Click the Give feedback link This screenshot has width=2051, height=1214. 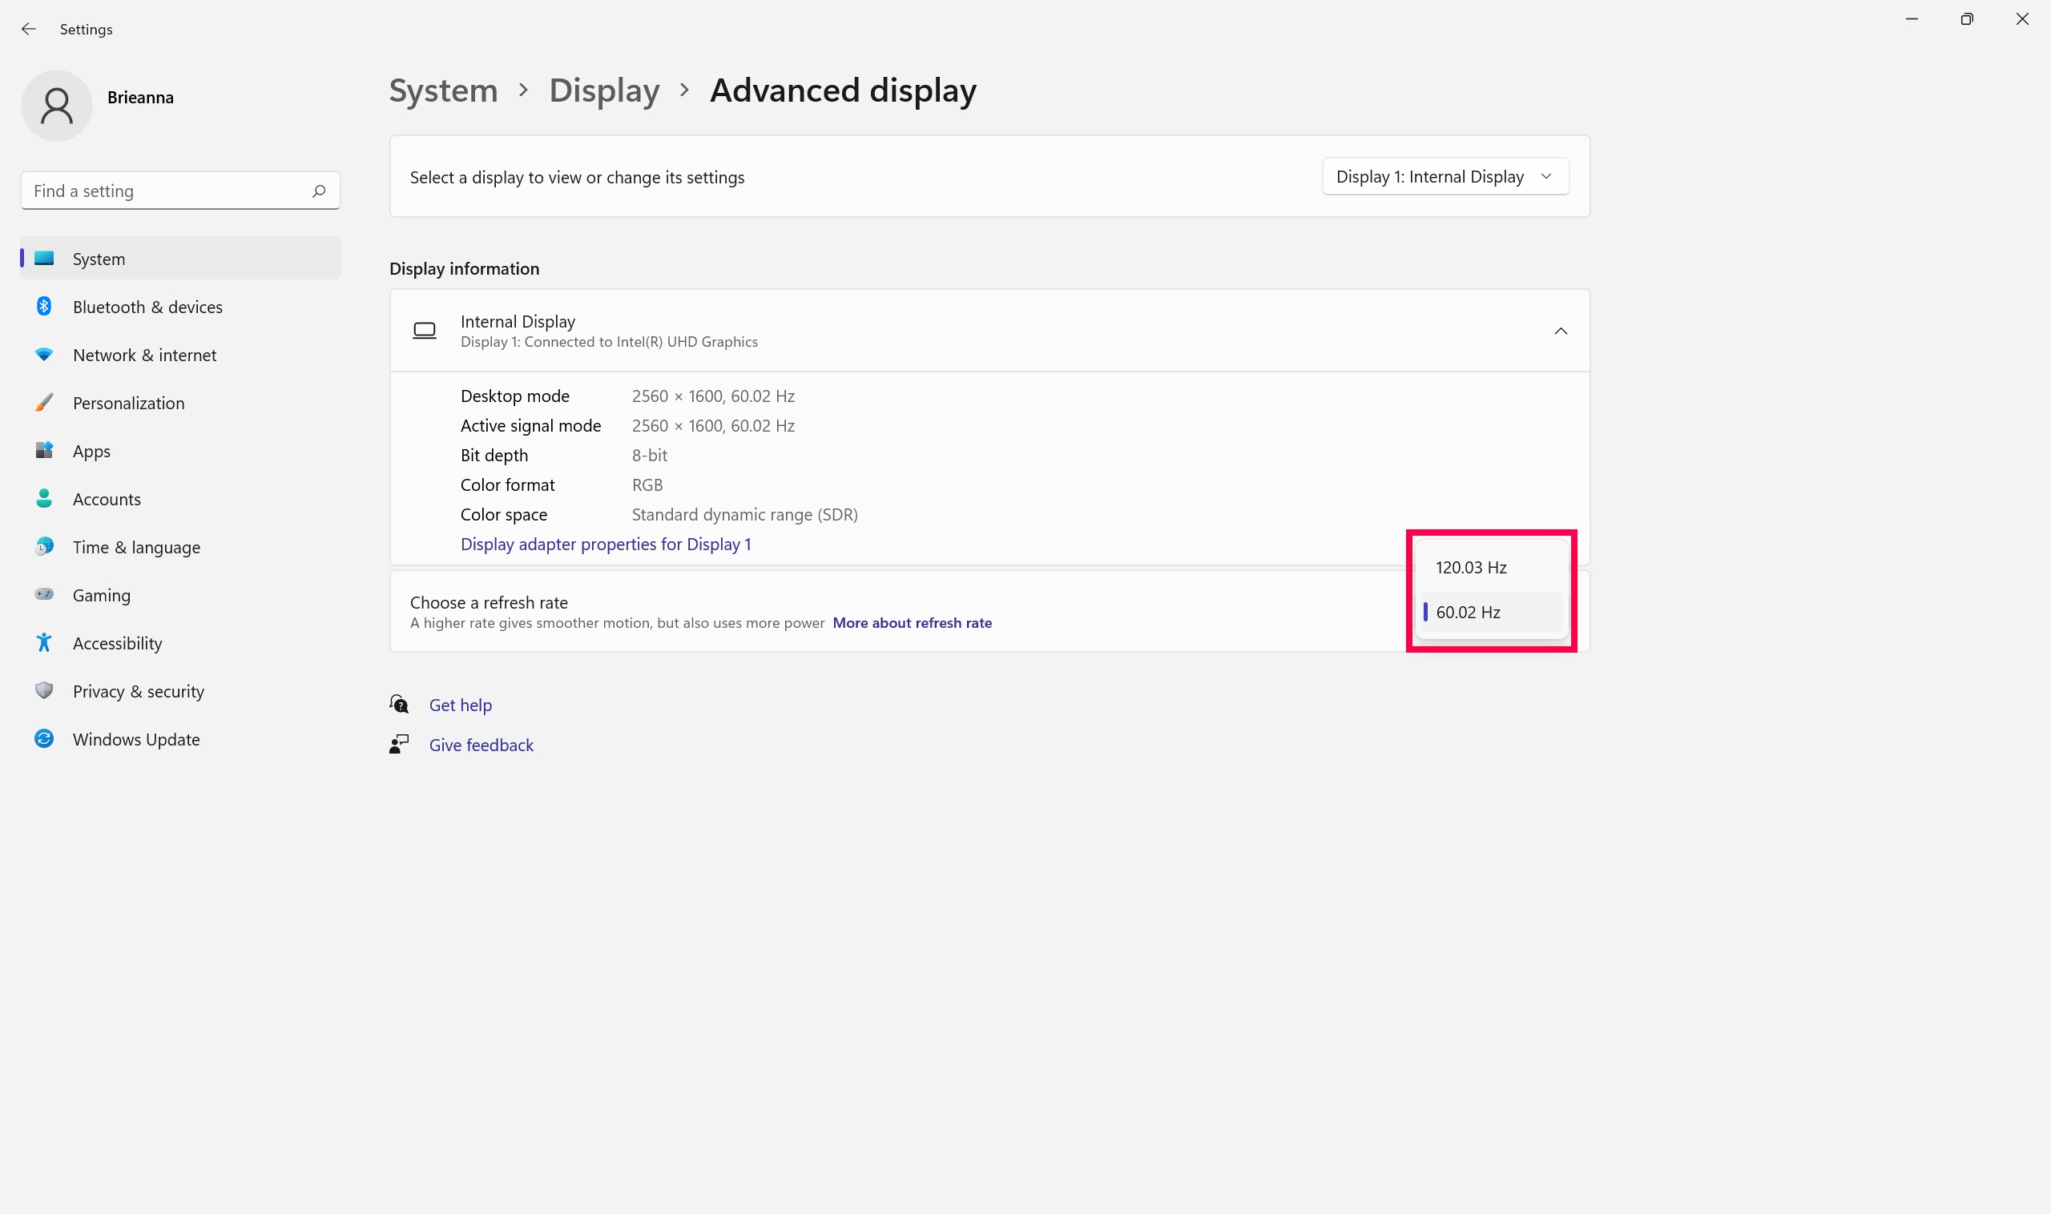482,746
